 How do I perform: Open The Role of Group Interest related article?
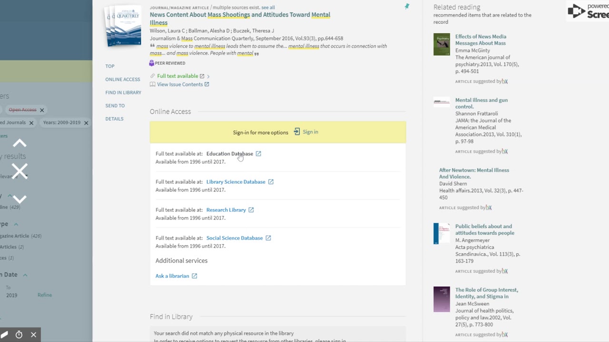(x=487, y=293)
